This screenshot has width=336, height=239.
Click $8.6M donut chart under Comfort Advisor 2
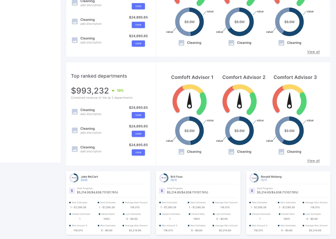(x=239, y=131)
